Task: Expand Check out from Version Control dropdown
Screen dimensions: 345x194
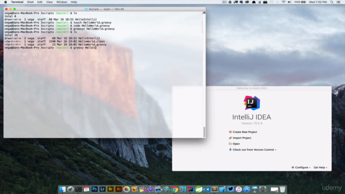Action: (x=253, y=150)
